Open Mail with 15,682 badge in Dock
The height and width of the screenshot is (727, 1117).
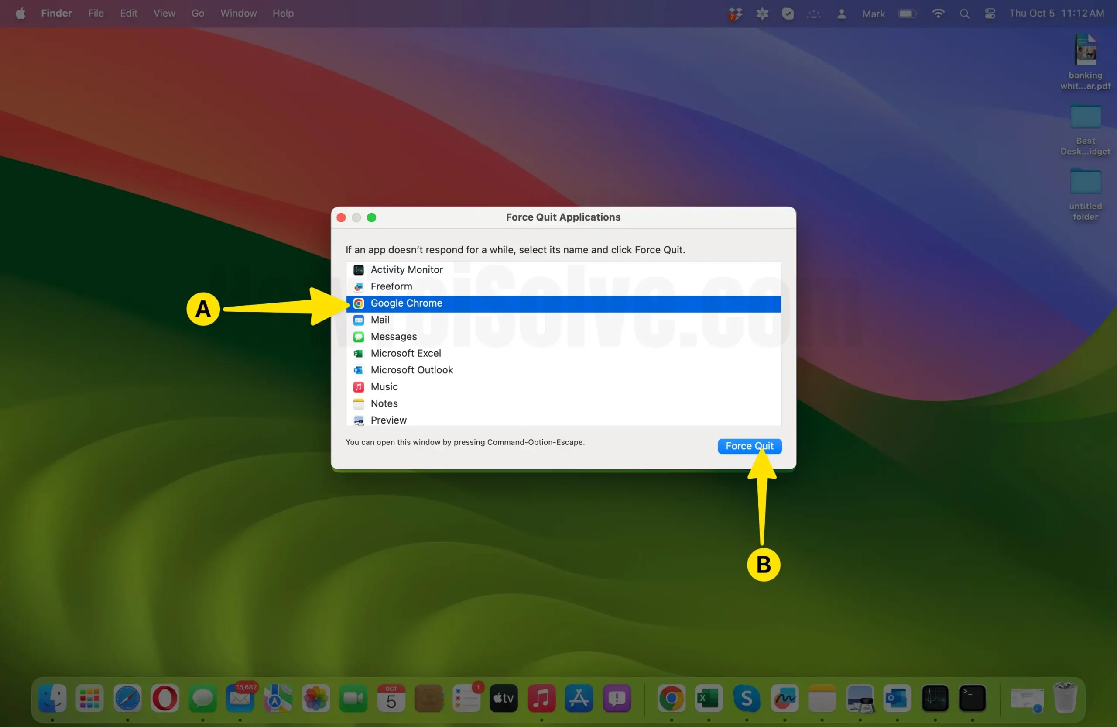click(x=240, y=698)
